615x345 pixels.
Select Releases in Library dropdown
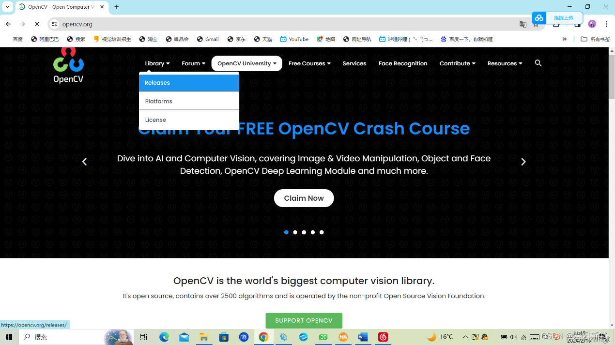pyautogui.click(x=189, y=83)
